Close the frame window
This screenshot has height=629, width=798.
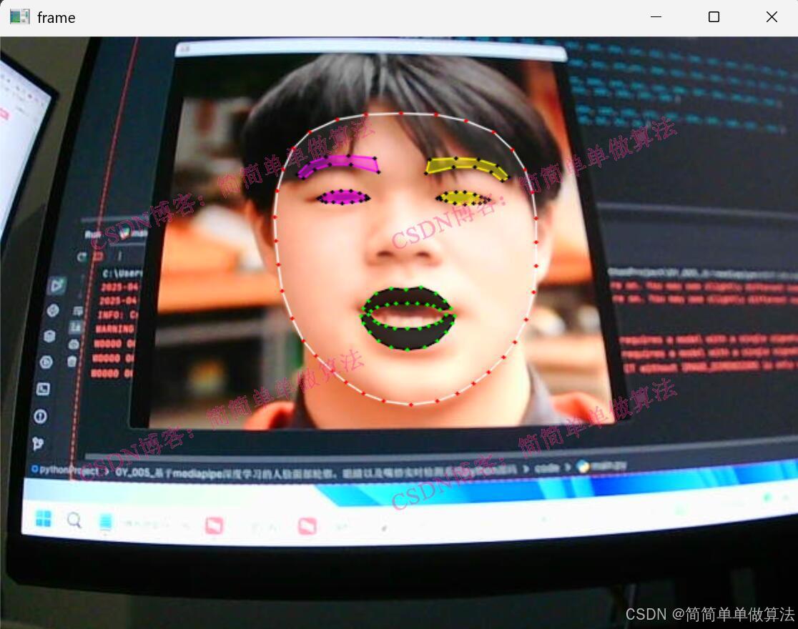click(772, 16)
